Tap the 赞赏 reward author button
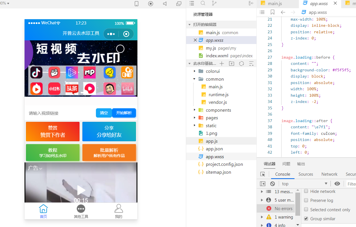This screenshot has width=356, height=227. [x=53, y=131]
